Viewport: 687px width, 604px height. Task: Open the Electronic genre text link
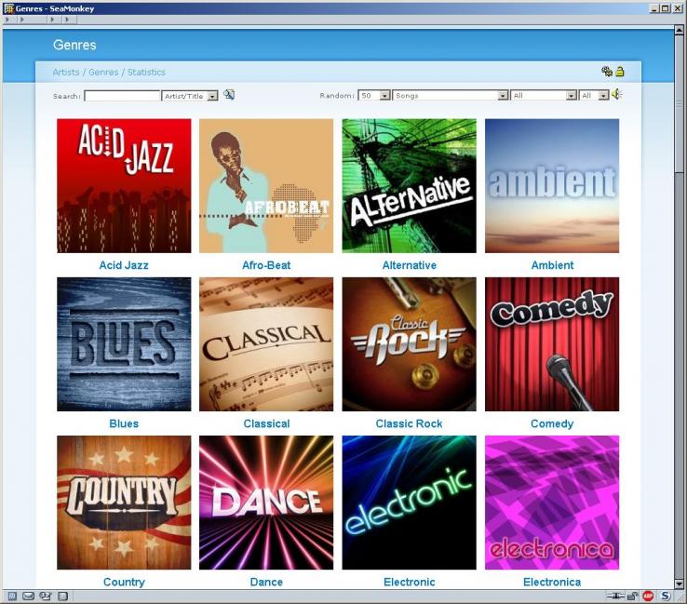coord(410,582)
